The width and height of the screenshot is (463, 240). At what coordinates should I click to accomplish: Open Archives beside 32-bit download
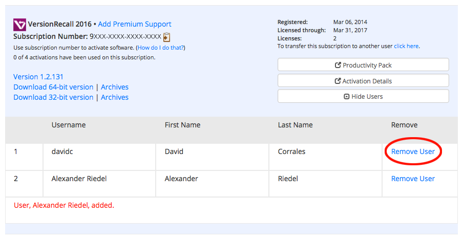115,97
